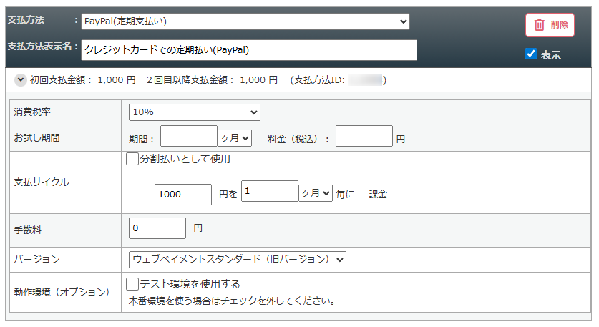The height and width of the screenshot is (327, 599).
Task: Enable 分割払いとして使用 checkbox
Action: point(132,160)
